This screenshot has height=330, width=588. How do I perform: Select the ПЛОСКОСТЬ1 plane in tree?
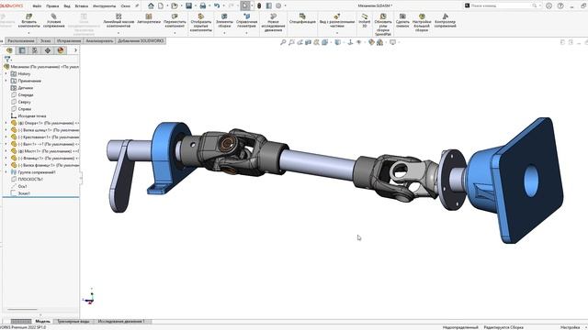[x=30, y=180]
